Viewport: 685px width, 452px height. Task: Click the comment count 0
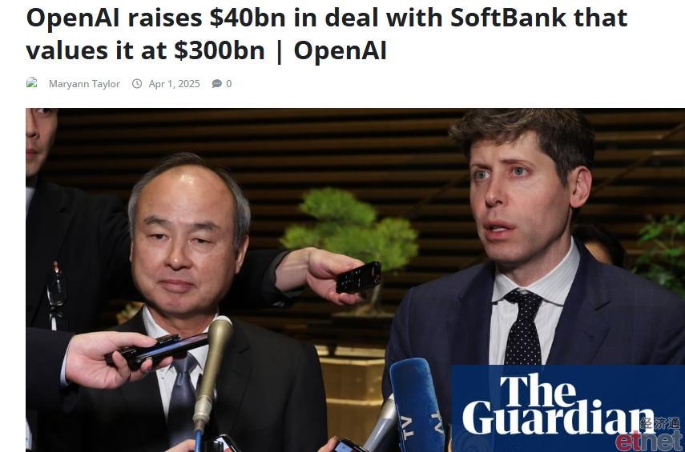click(x=229, y=84)
